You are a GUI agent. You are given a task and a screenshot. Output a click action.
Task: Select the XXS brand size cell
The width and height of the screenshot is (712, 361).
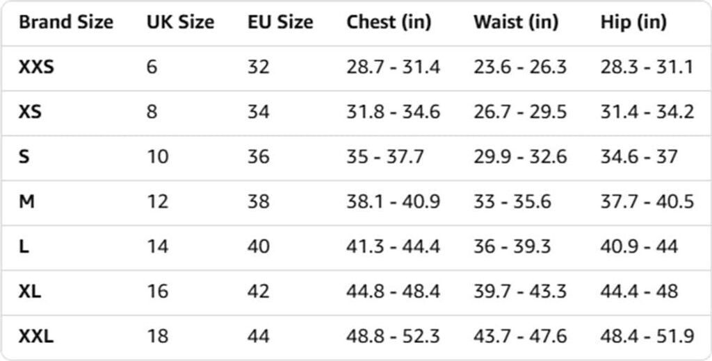coord(36,67)
